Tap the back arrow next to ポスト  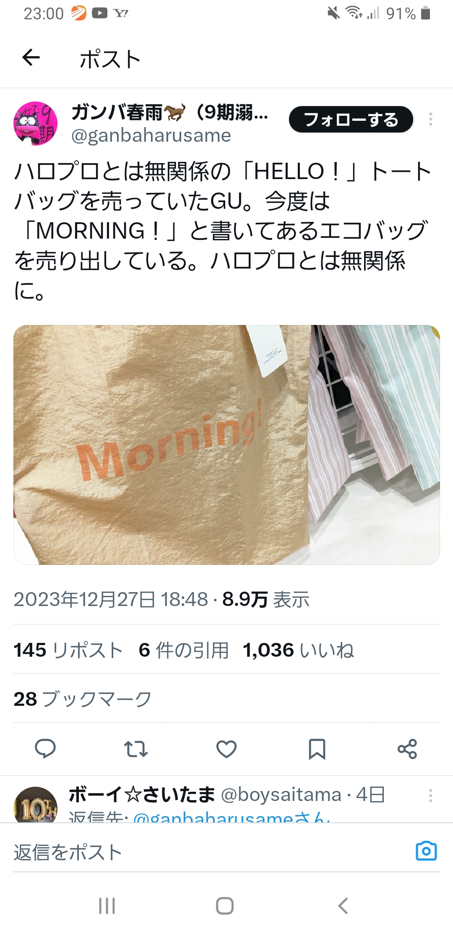[31, 58]
